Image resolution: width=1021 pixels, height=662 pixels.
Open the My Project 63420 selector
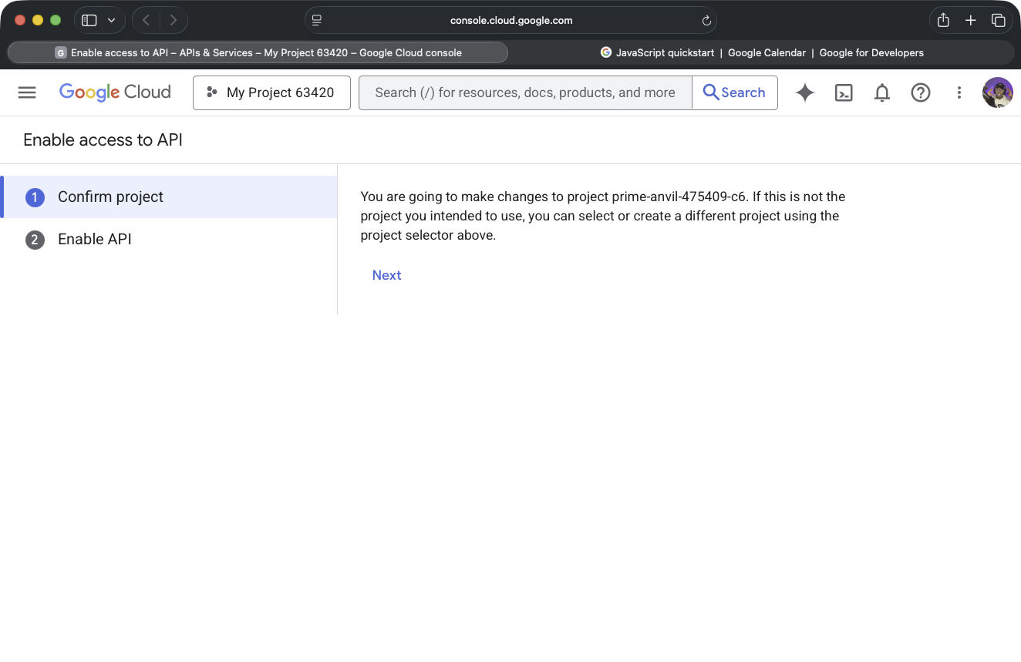tap(271, 92)
